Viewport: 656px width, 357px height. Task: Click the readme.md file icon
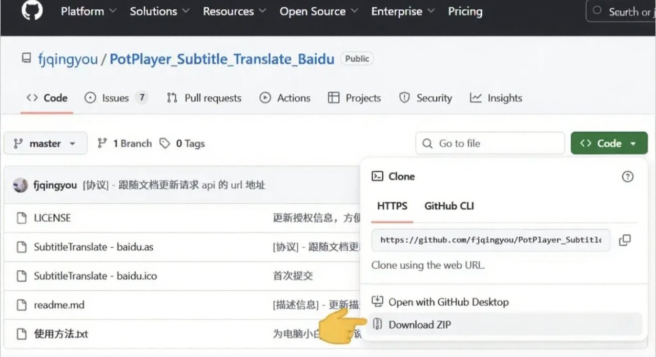[x=22, y=305]
